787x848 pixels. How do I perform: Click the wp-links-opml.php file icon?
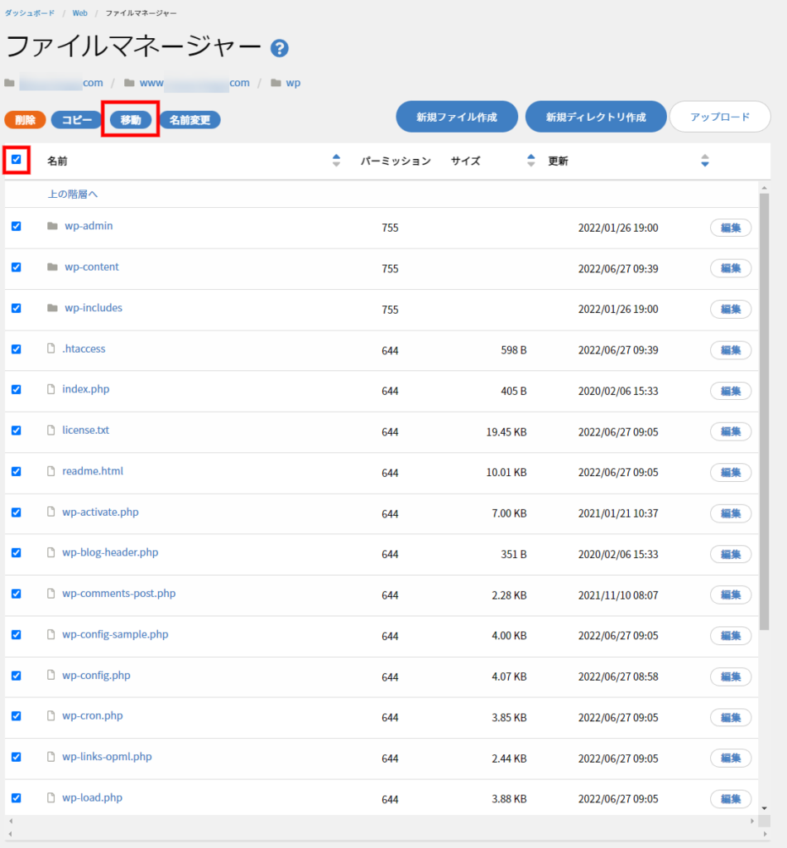[50, 757]
